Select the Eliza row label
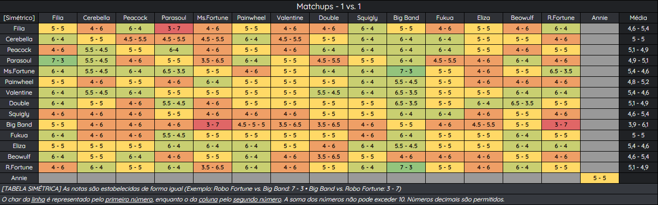658x205 pixels. click(19, 146)
